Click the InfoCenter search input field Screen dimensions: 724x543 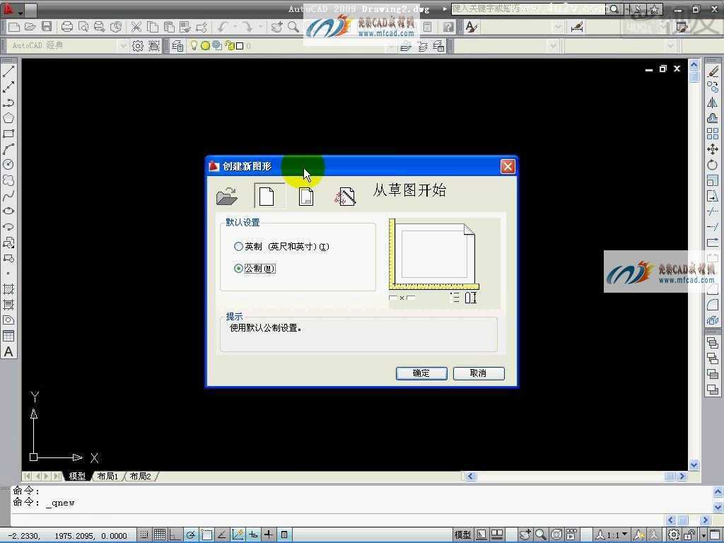coord(527,8)
